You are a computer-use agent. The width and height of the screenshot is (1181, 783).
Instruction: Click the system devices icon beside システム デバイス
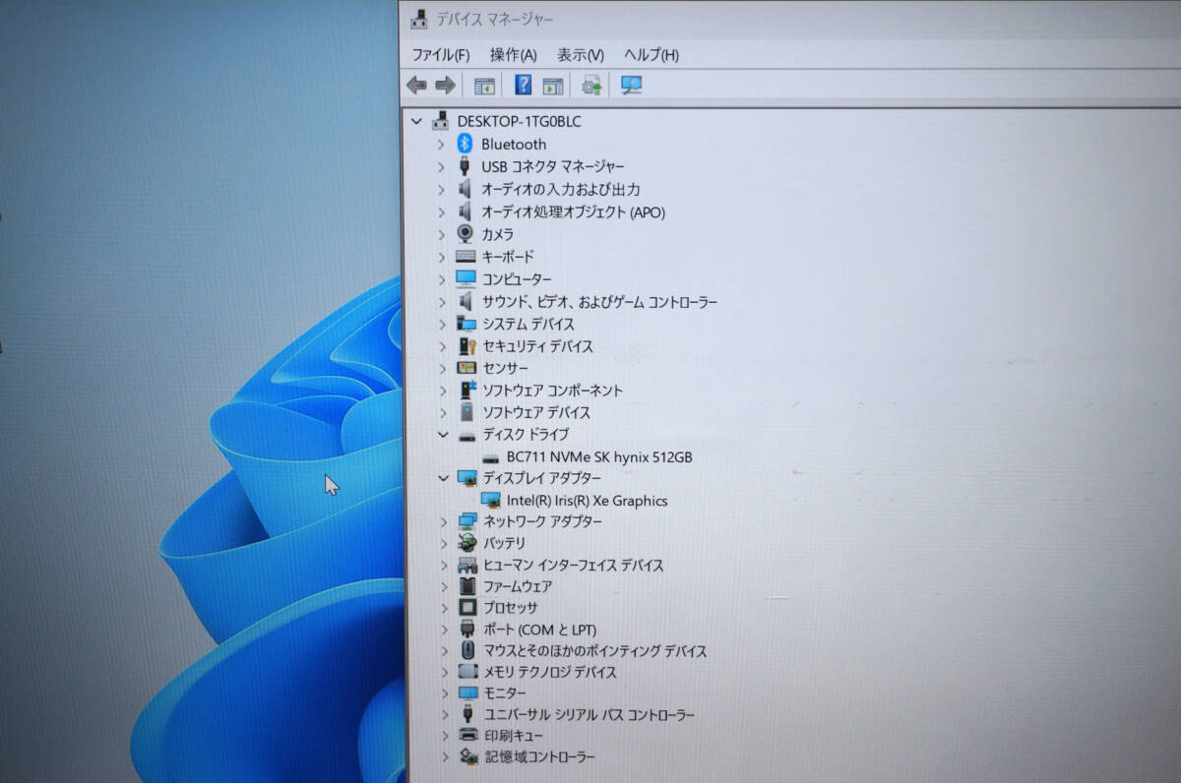pos(467,324)
